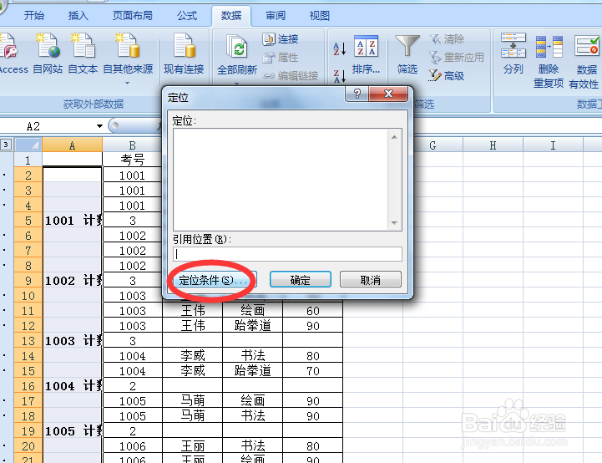
Task: Click 绘画 cell in row 11
Action: 253,310
